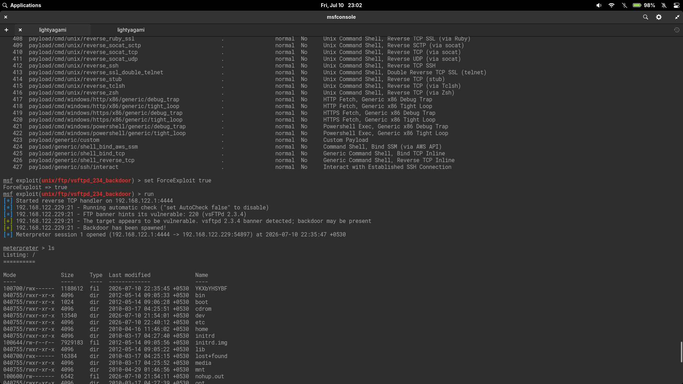Open the tab history icon
This screenshot has width=683, height=384.
pos(677,30)
